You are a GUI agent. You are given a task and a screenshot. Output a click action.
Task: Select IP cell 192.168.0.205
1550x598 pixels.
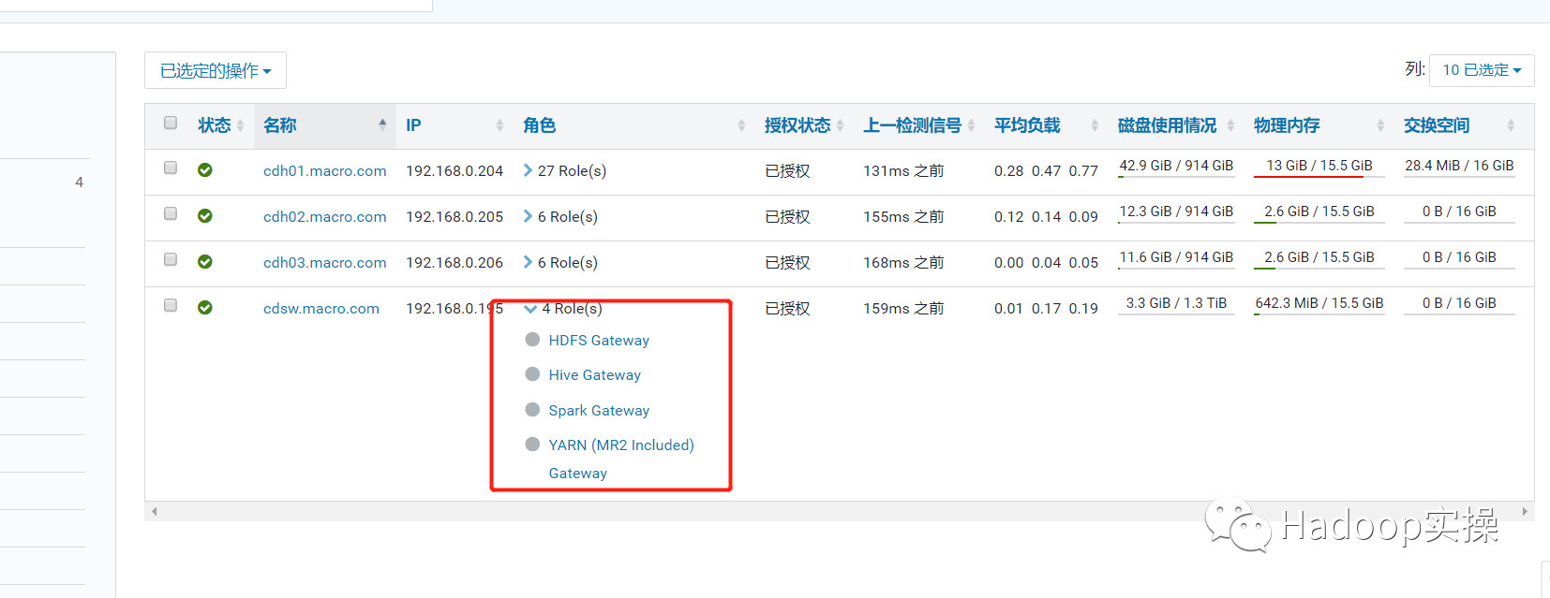point(455,216)
